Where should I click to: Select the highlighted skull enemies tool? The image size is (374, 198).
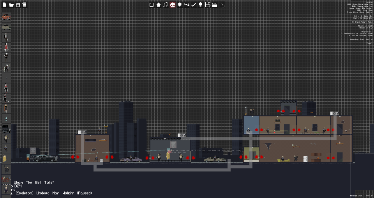click(x=173, y=5)
